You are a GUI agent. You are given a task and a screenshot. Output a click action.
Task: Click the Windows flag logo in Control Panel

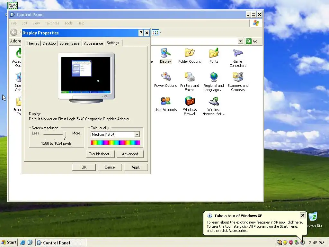click(256, 23)
